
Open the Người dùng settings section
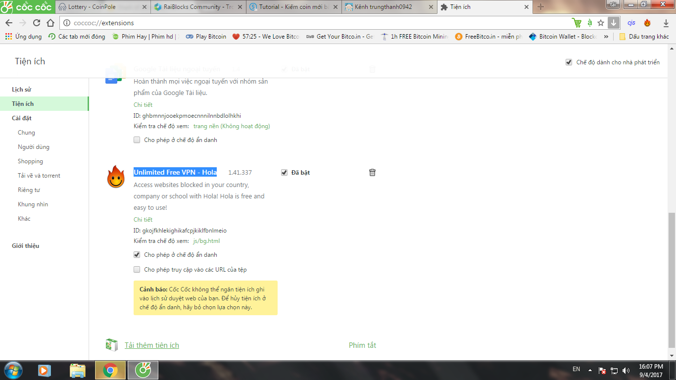pos(34,147)
